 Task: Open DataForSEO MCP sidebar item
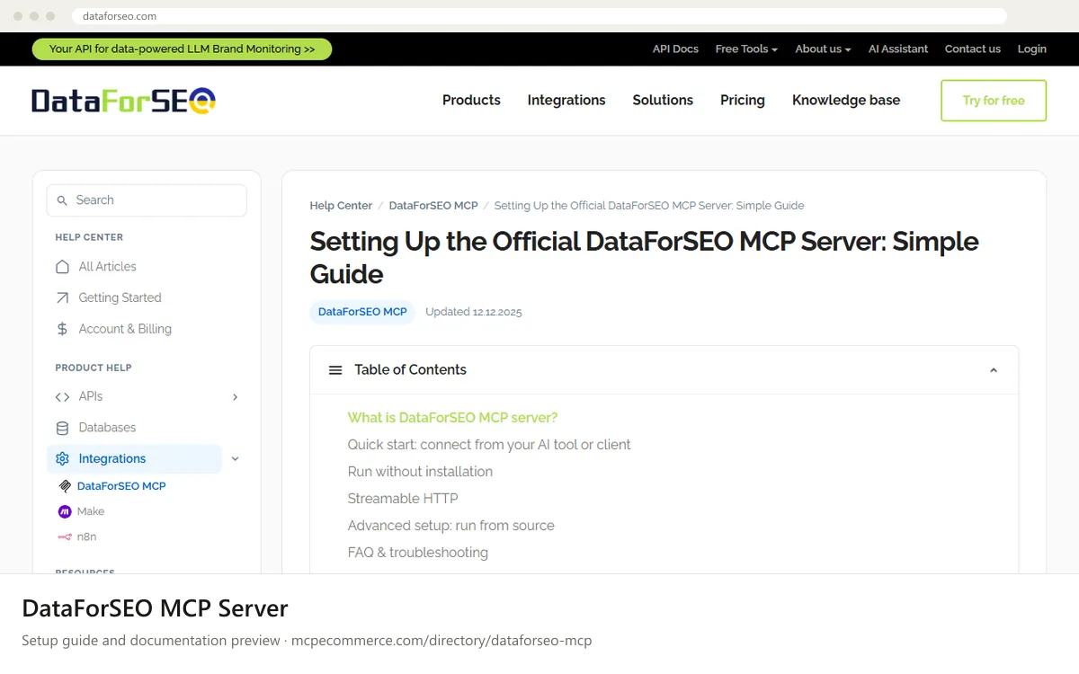(x=121, y=486)
